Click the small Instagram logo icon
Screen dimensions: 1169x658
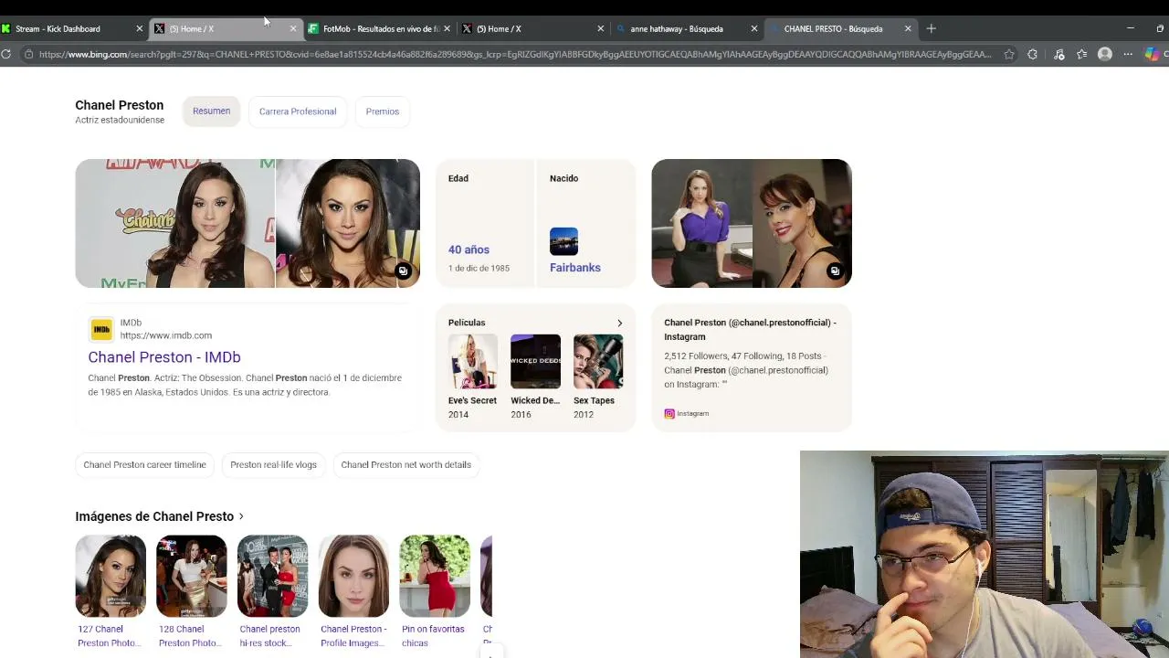(669, 414)
